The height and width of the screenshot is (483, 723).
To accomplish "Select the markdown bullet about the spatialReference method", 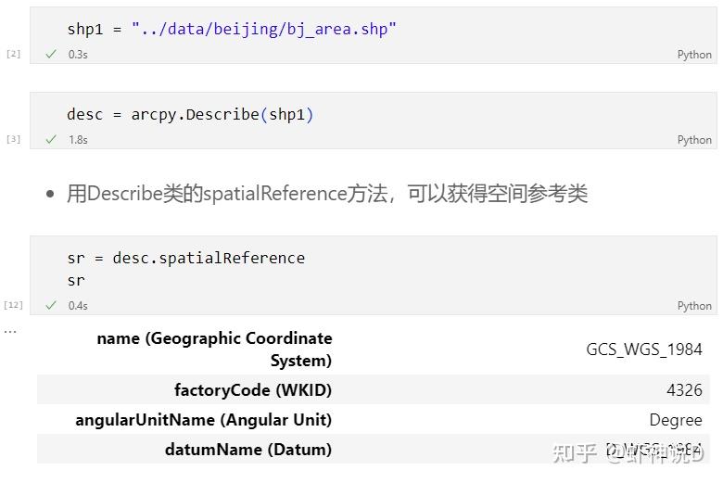I will click(326, 194).
